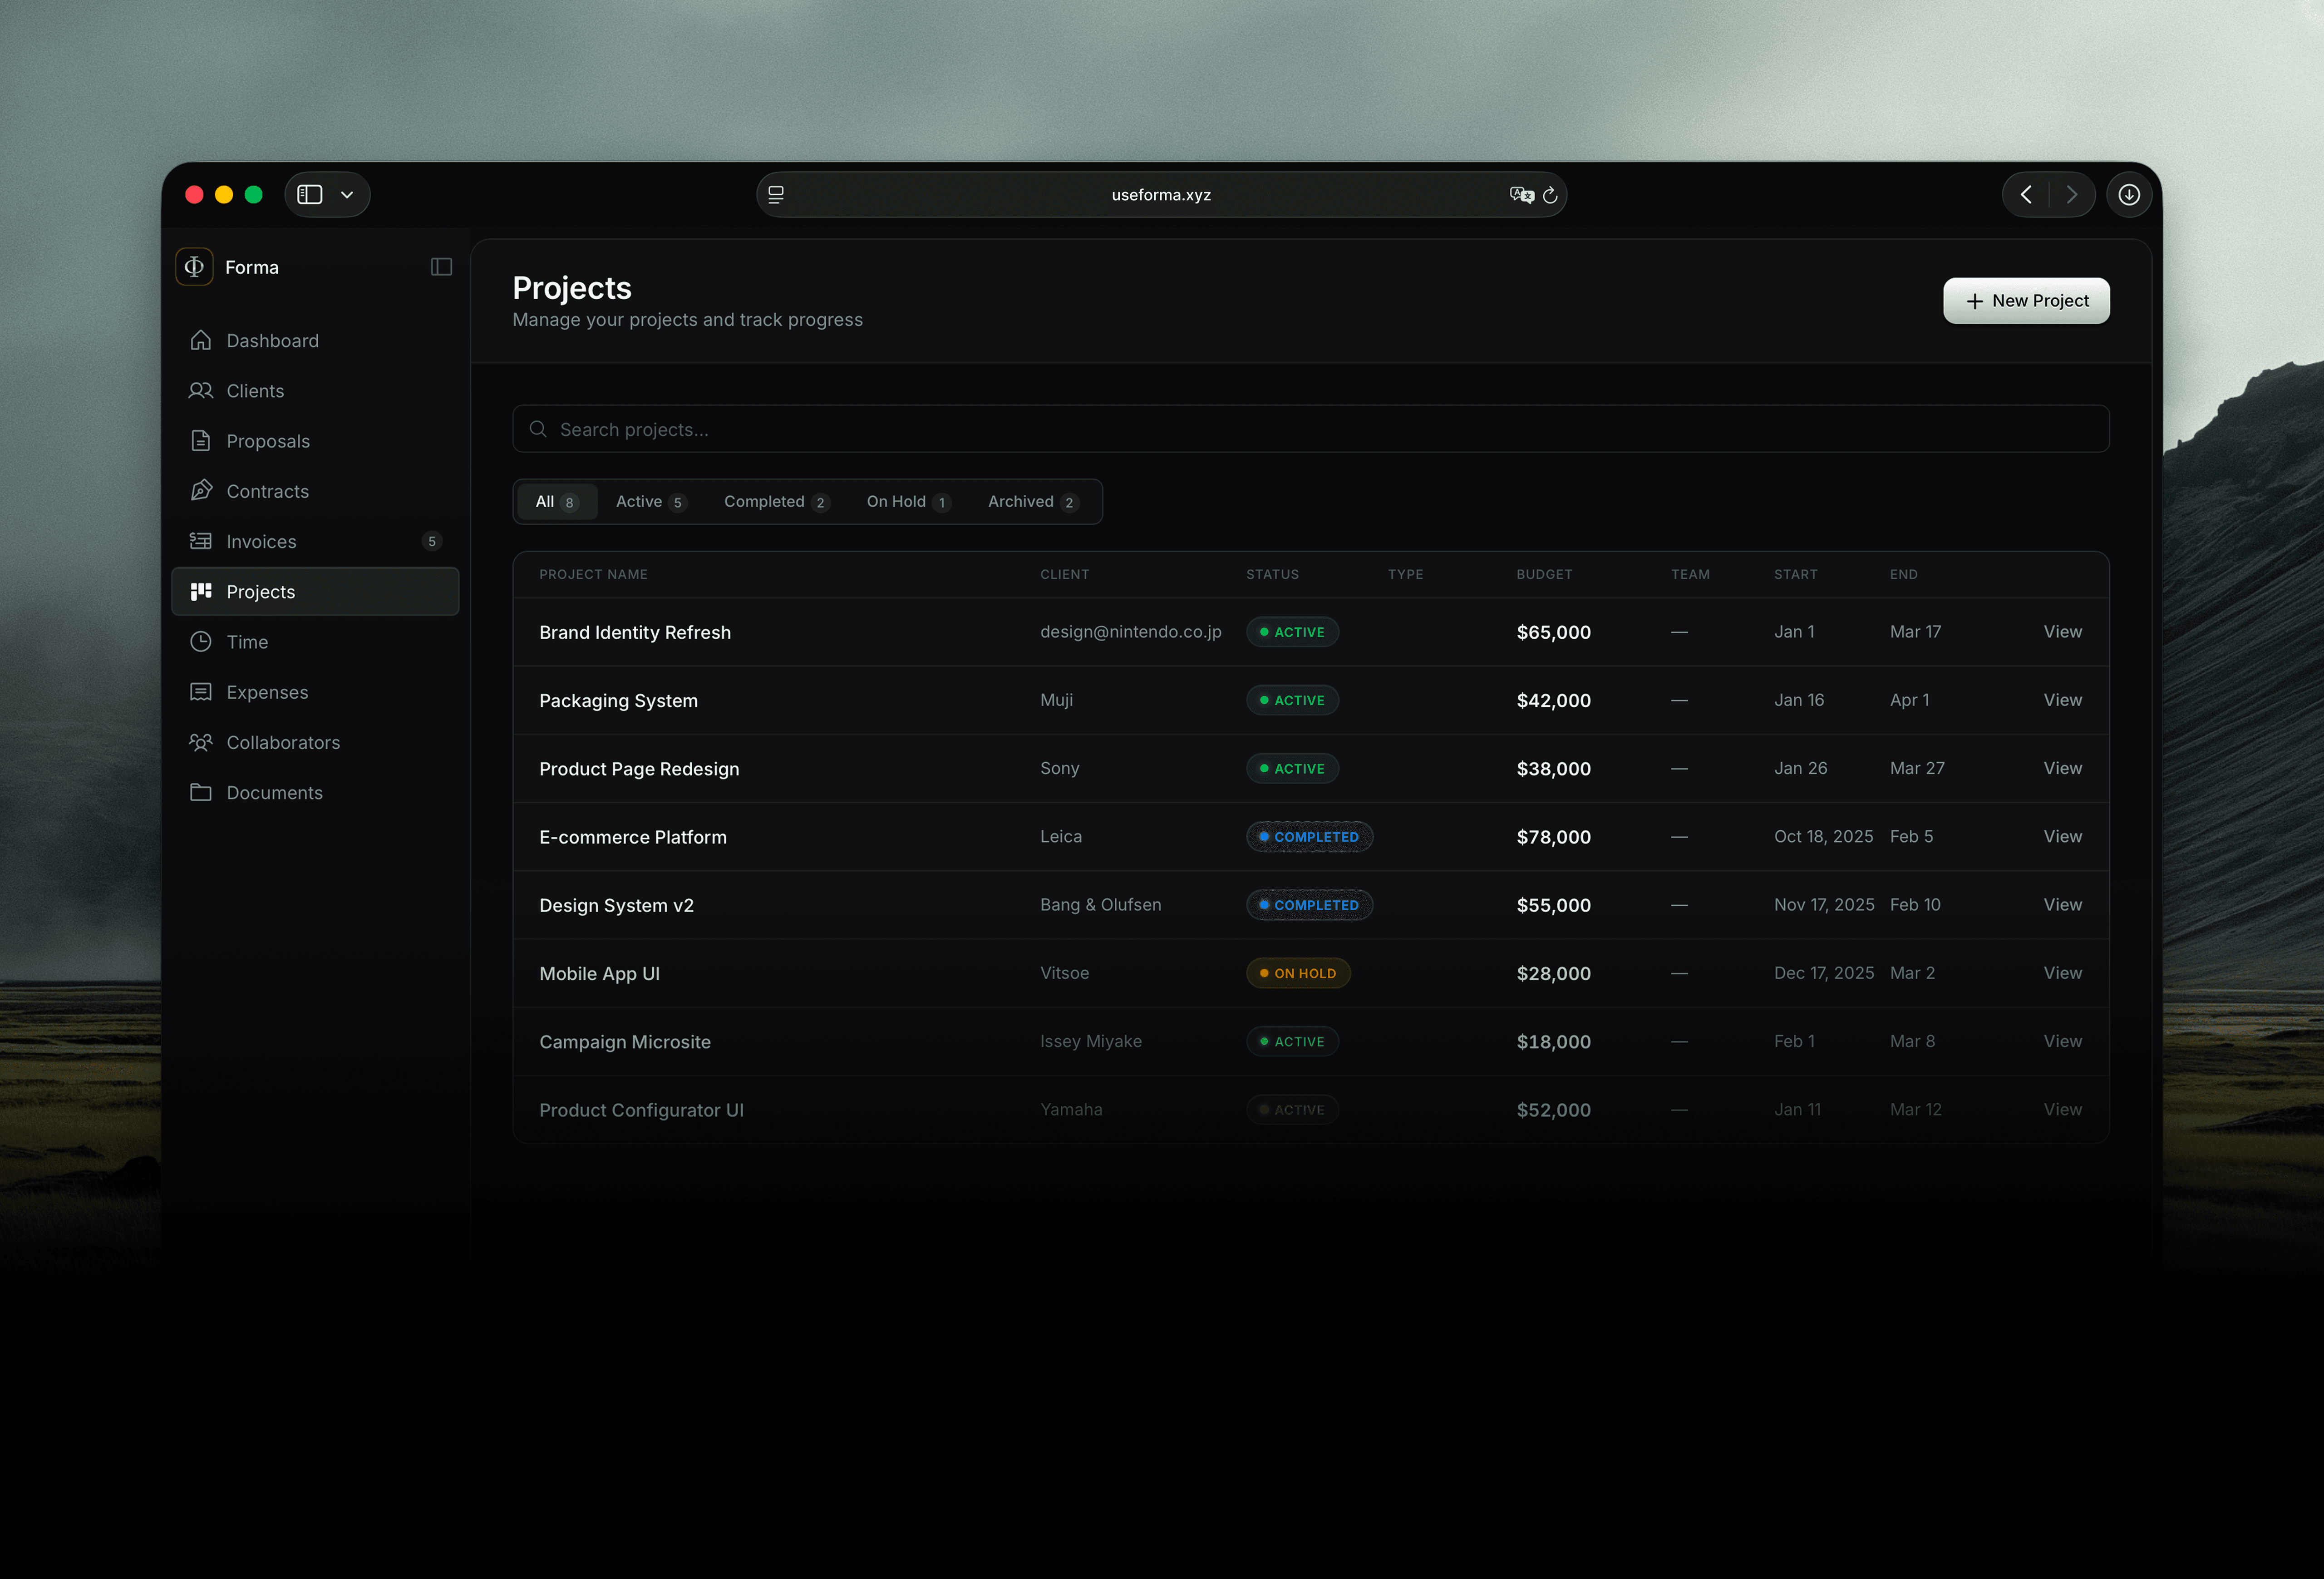Click the design@nintendo.co.jp client cell
The width and height of the screenshot is (2324, 1579).
1130,632
